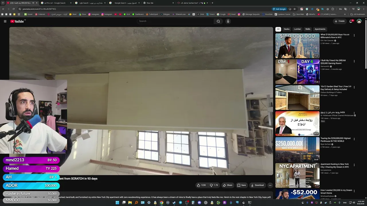Screen dimensions: 367x206
Task: Open the Create menu button
Action: click(x=339, y=21)
